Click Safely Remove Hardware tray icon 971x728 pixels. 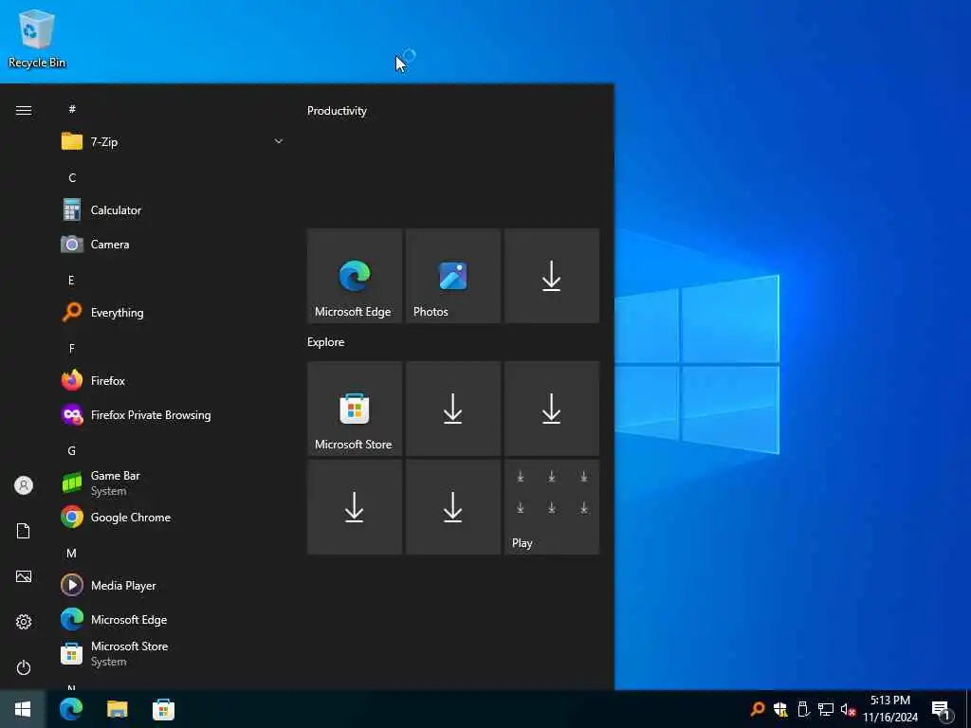[803, 709]
